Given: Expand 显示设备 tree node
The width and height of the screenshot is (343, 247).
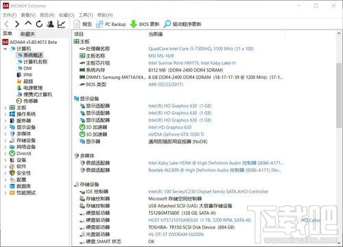Looking at the screenshot, I should 5,128.
